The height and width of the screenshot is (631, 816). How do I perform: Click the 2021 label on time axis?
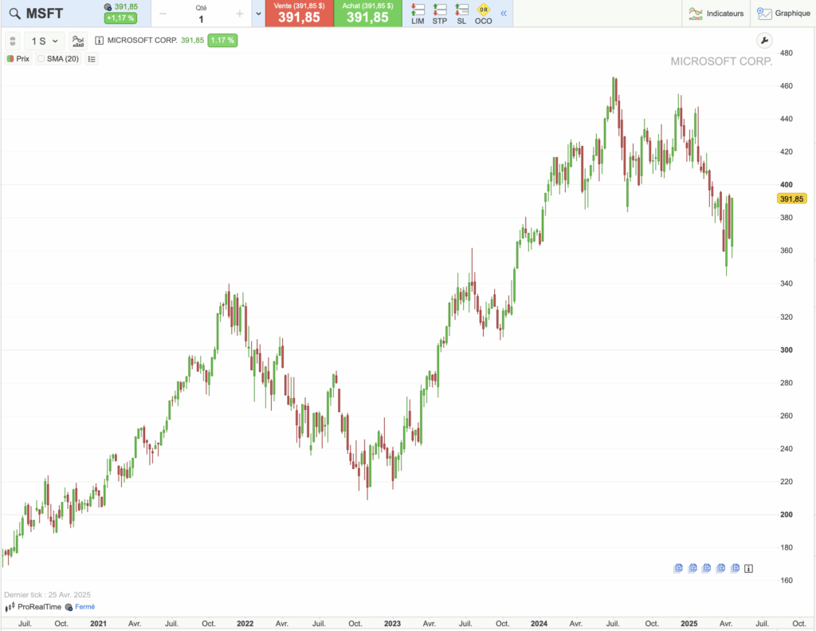98,624
